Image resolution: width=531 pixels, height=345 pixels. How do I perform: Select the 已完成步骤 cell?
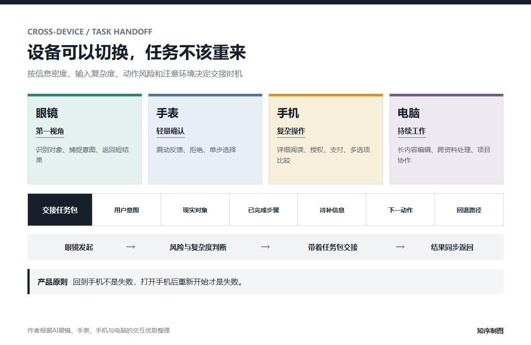(264, 210)
